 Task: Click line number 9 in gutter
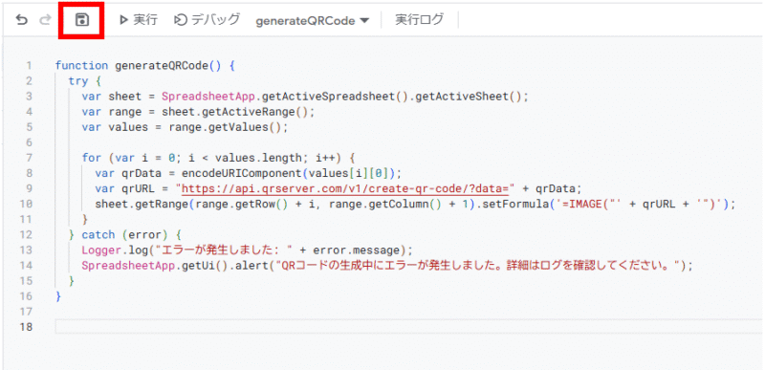30,188
